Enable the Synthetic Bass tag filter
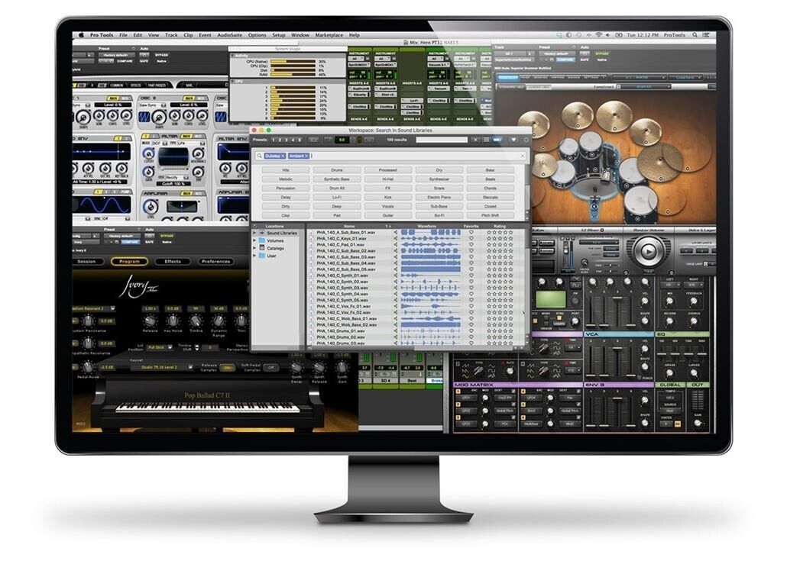800x577 pixels. coord(337,179)
